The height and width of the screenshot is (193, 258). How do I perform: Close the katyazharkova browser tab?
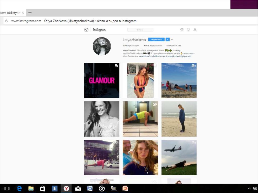23,13
